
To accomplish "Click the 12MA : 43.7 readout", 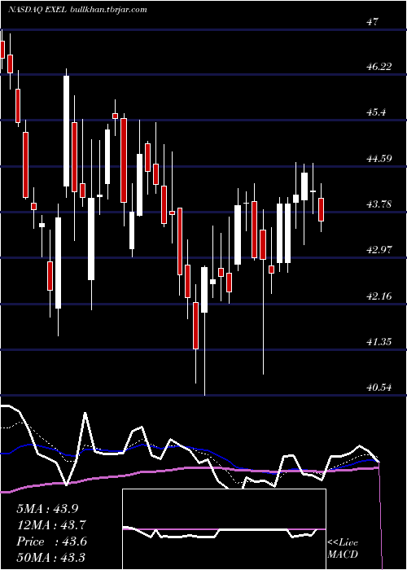I will coord(50,524).
